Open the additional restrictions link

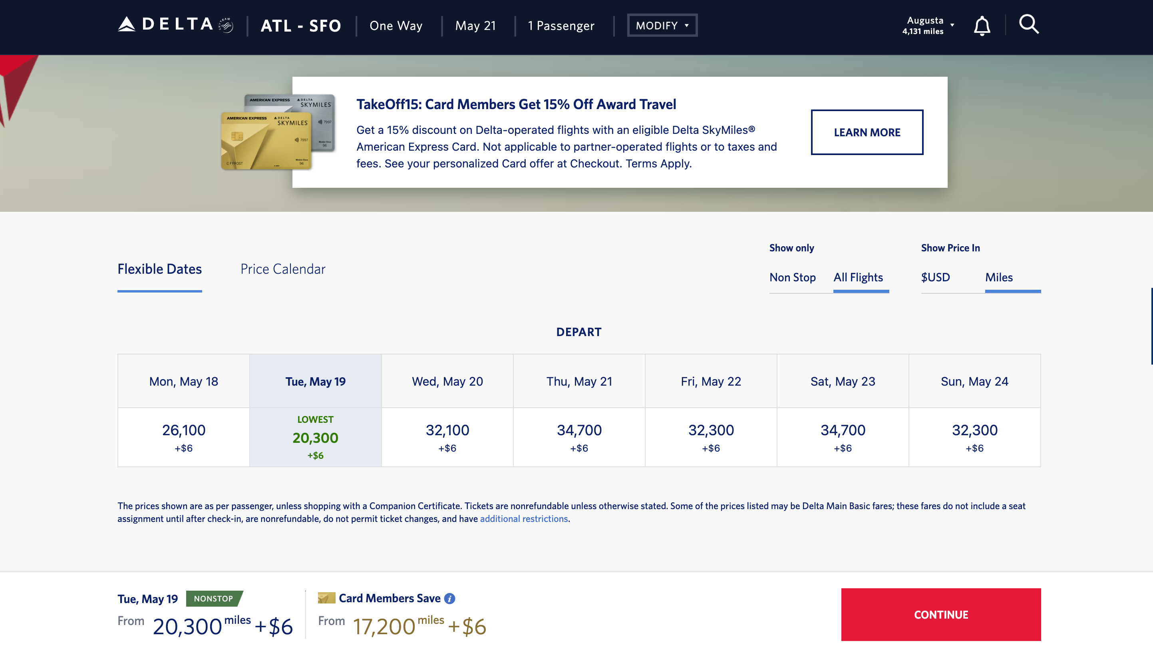(524, 518)
